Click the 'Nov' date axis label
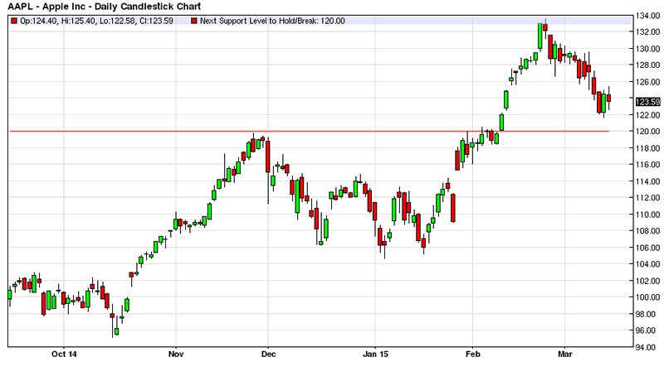The width and height of the screenshot is (664, 376). coord(176,354)
